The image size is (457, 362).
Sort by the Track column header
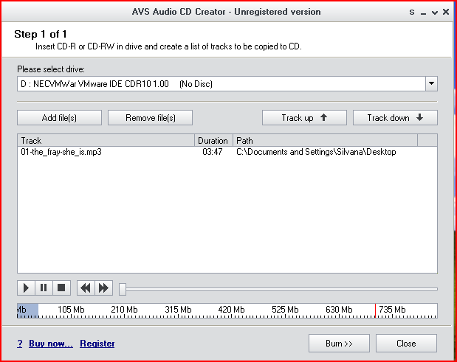click(106, 141)
